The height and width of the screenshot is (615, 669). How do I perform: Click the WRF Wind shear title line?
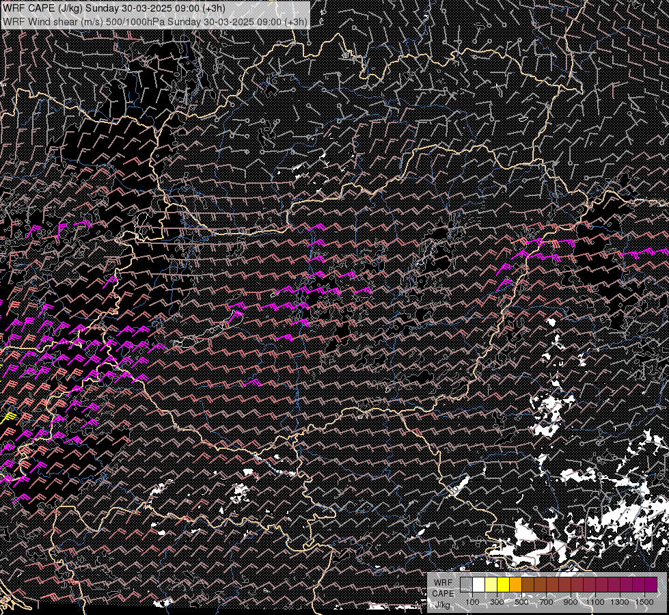pos(155,21)
